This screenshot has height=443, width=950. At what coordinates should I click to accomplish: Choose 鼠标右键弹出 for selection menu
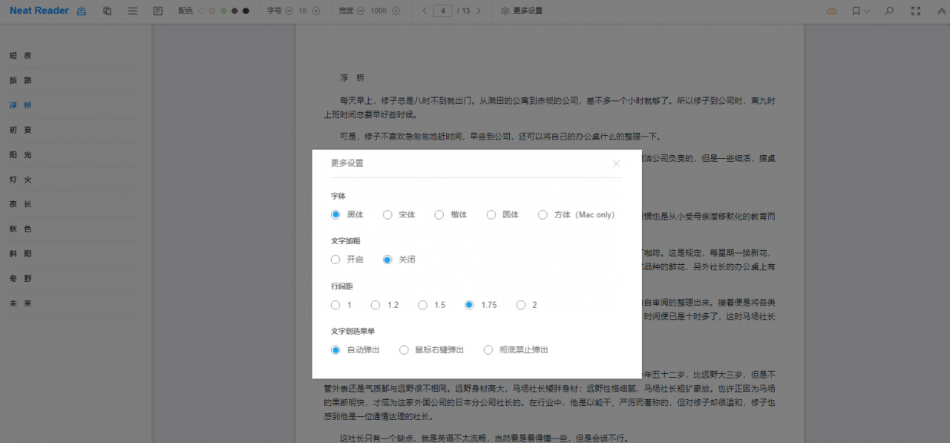(404, 350)
